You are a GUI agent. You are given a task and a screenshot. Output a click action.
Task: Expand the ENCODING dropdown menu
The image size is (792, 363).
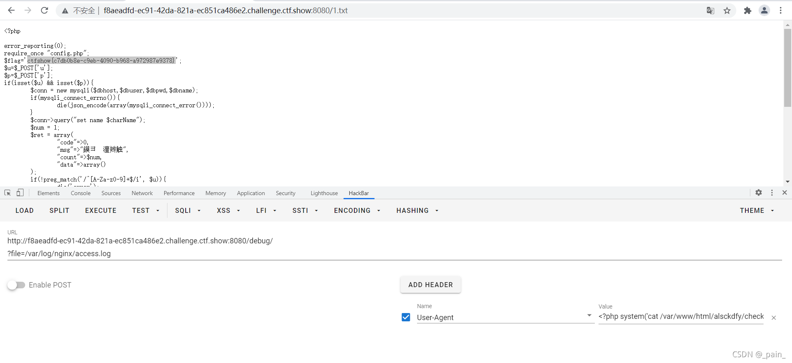point(357,210)
